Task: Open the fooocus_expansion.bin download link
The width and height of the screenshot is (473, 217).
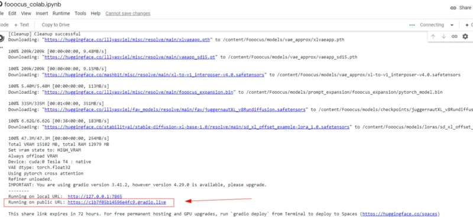Action: tap(139, 92)
